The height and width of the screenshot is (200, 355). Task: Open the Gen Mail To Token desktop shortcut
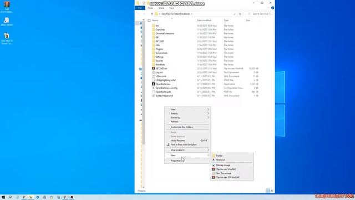(x=7, y=38)
